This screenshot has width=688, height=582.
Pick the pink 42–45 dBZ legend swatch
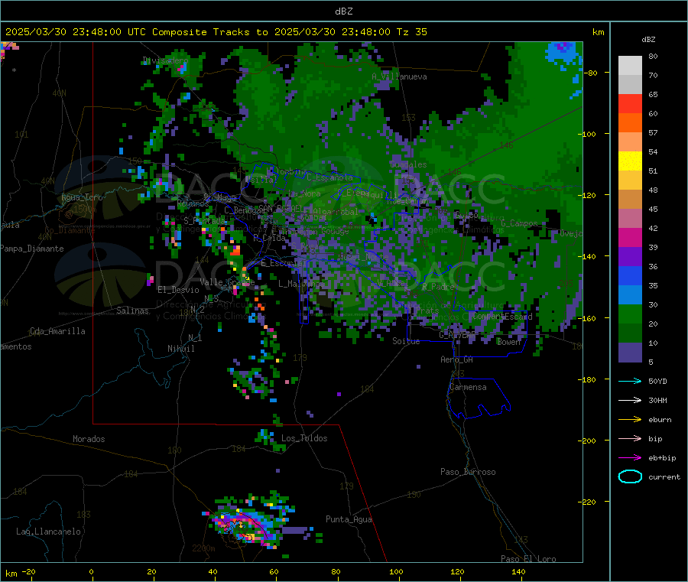click(630, 219)
